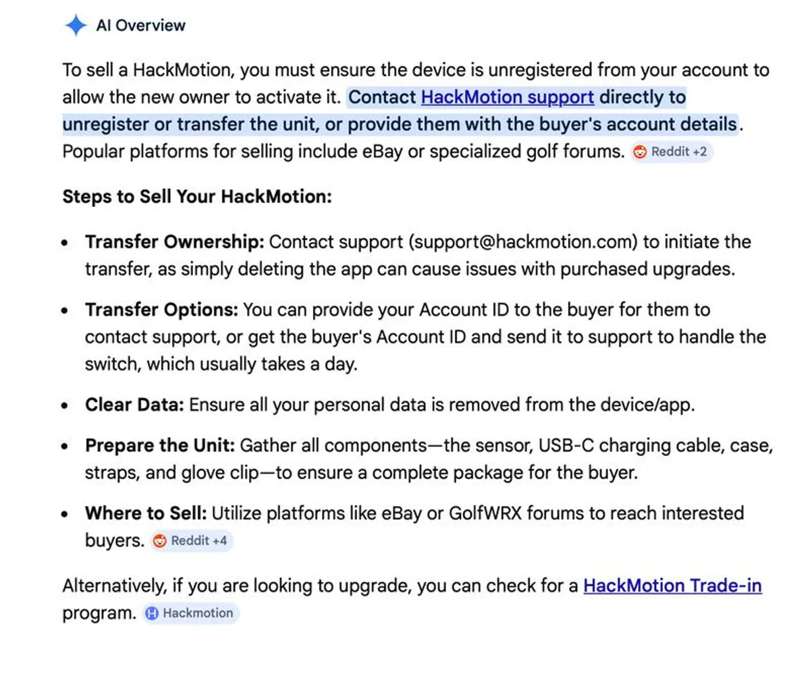Screen dimensions: 810x682
Task: Click the "Steps to Sell Your HackMotion:" heading
Action: coord(197,196)
